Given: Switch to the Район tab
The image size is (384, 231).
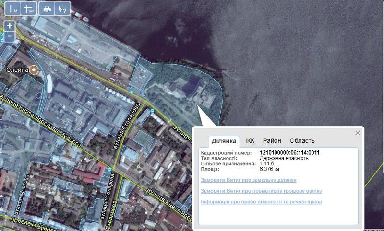Looking at the screenshot, I should [x=272, y=140].
